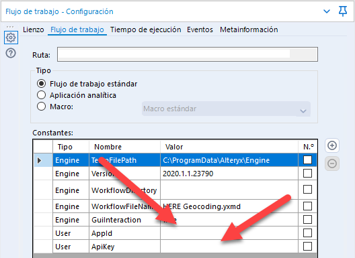
Task: Switch to the Lienzo tab
Action: (x=34, y=29)
